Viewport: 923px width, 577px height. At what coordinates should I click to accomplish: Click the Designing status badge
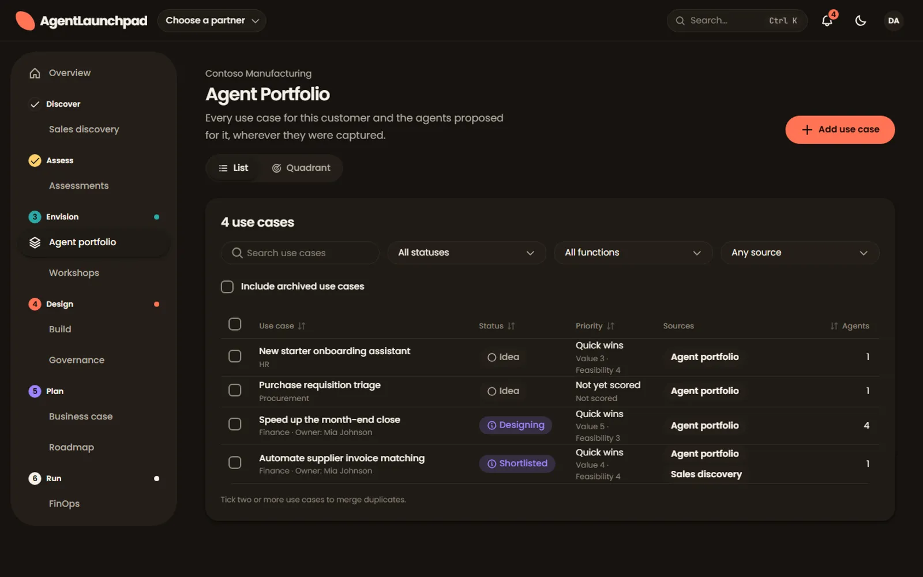516,425
